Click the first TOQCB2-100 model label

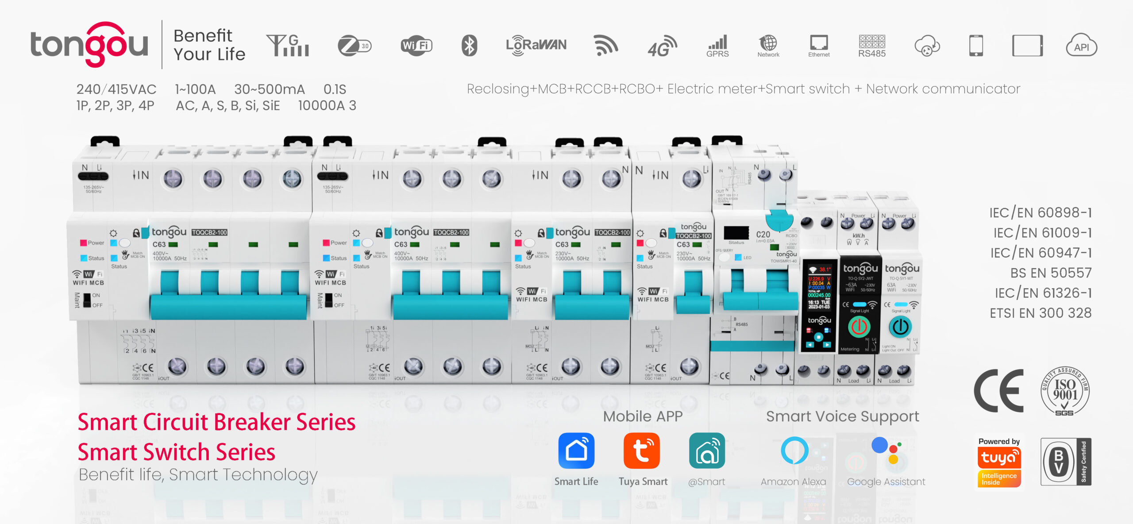(x=209, y=232)
